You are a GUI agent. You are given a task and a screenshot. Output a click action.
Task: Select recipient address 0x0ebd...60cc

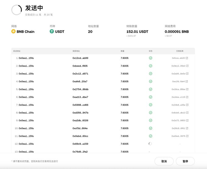point(80,136)
